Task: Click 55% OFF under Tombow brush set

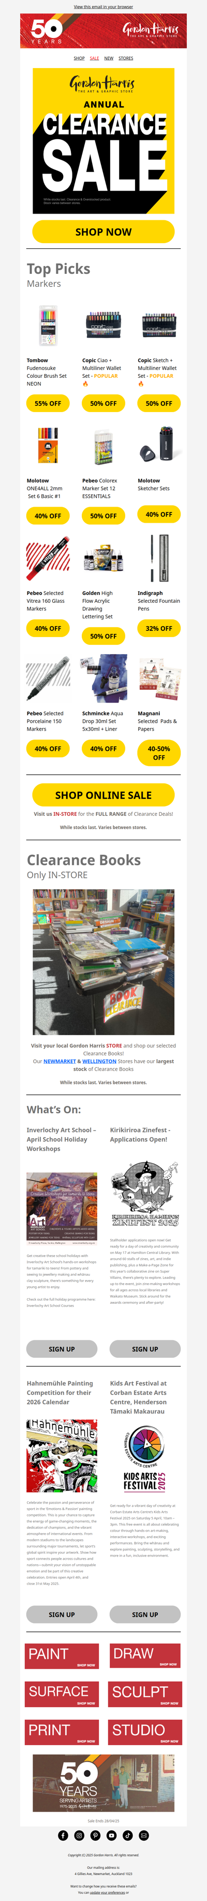Action: 48,404
